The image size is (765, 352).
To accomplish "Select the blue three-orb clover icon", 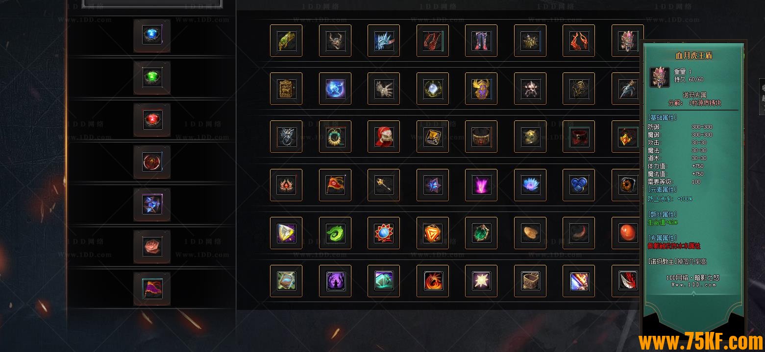I will point(579,185).
